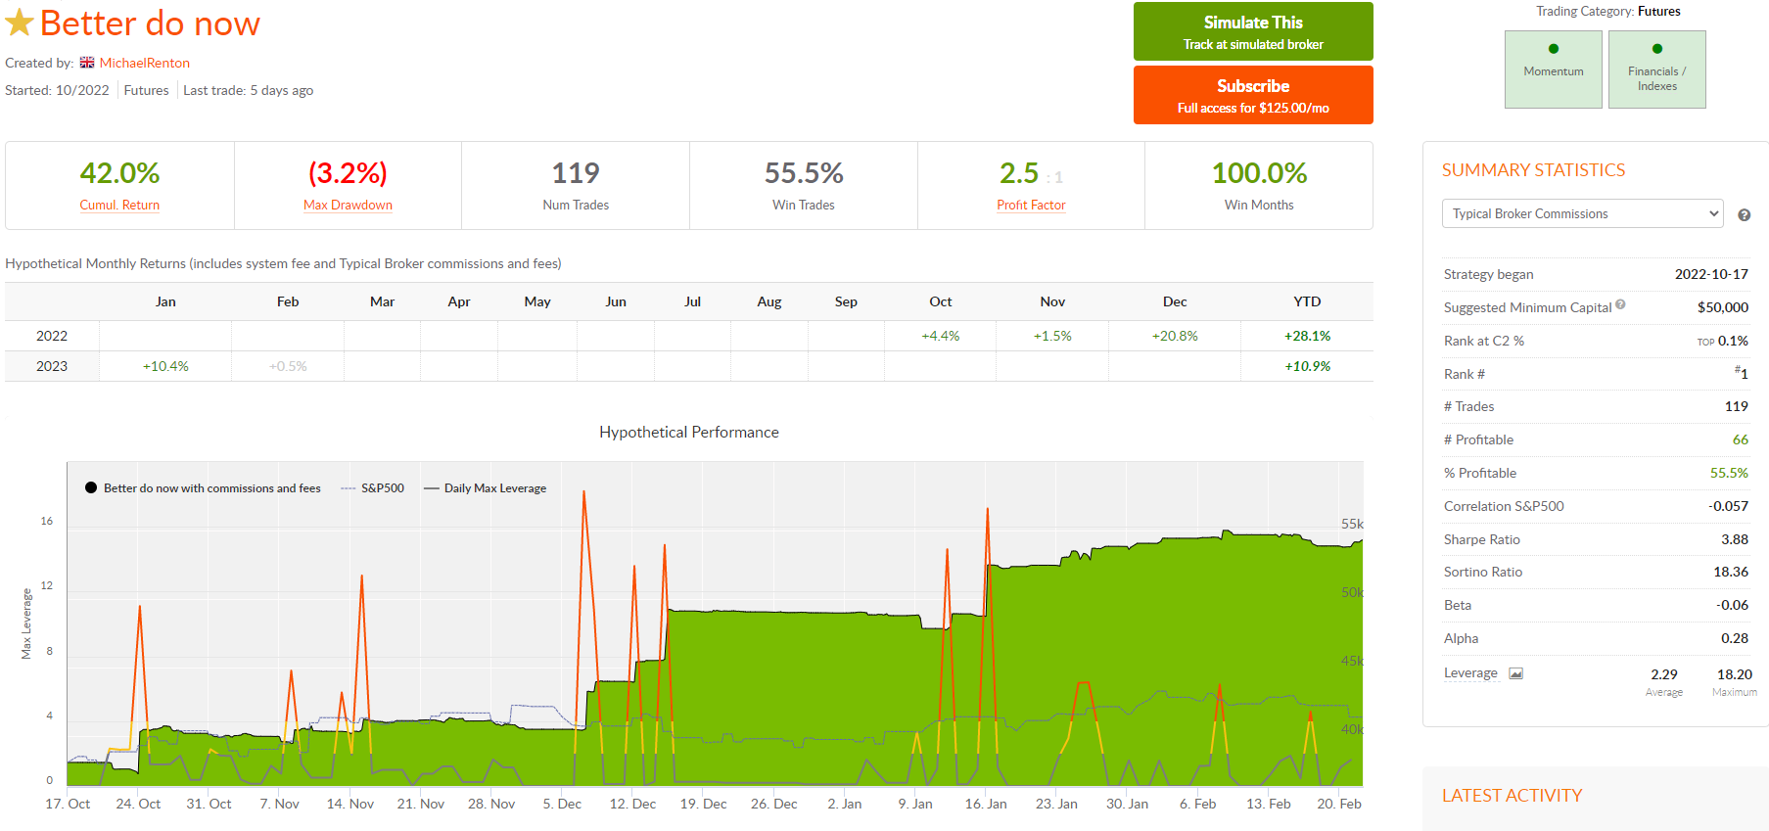Click help icon beside commissions dropdown
Image resolution: width=1769 pixels, height=831 pixels.
[1744, 215]
